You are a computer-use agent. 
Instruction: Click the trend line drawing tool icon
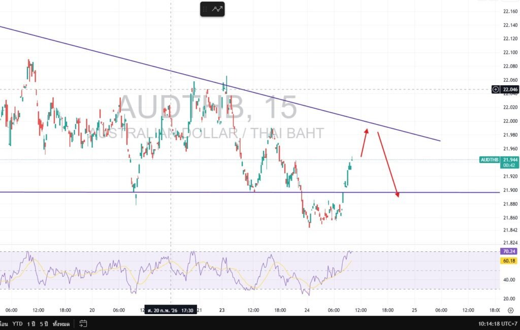tap(218, 9)
